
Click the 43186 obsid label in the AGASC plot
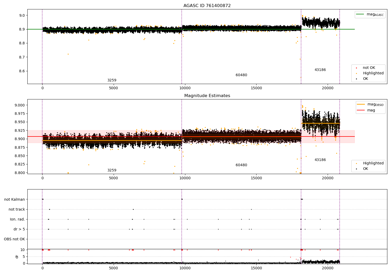coord(320,70)
